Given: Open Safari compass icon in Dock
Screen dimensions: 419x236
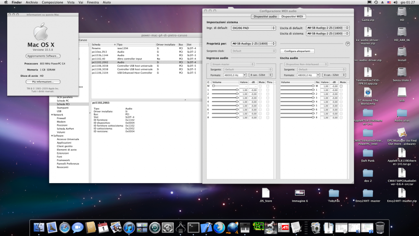Looking at the screenshot, I should point(65,228).
